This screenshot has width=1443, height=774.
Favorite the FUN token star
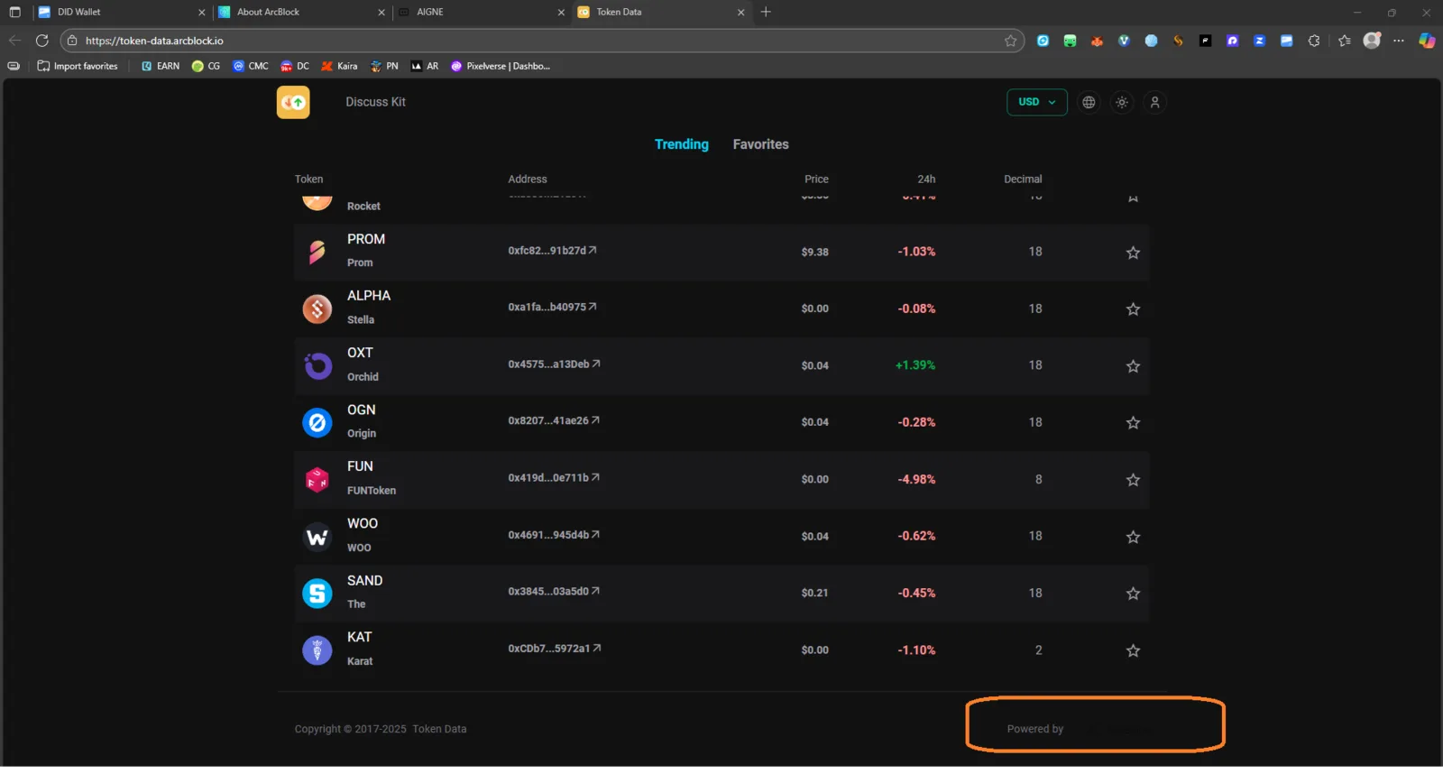pos(1133,480)
